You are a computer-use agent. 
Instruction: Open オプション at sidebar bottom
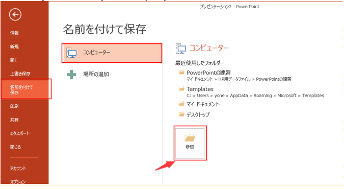pyautogui.click(x=17, y=182)
